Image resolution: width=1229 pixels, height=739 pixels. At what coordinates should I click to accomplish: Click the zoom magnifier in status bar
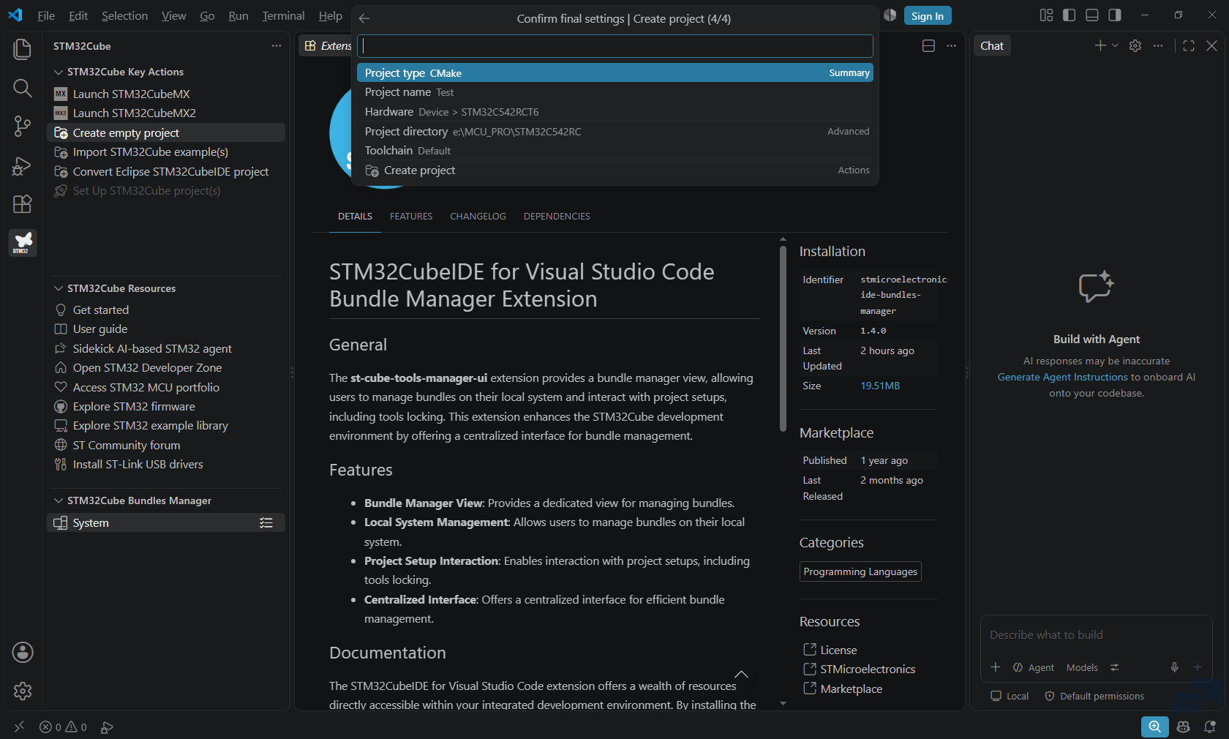tap(1154, 727)
